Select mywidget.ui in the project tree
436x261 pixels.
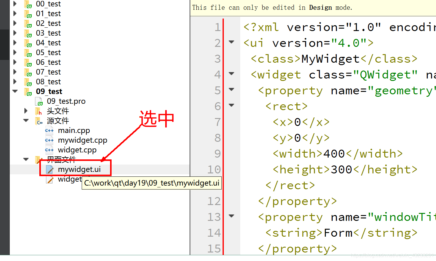pos(79,169)
